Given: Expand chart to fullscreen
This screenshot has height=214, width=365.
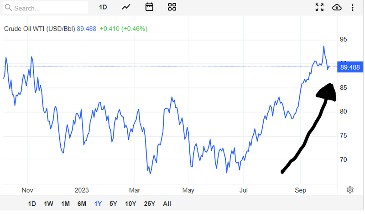Looking at the screenshot, I should pos(320,7).
